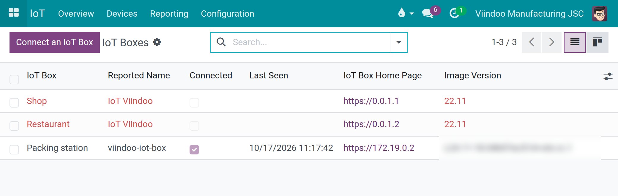Sort by the Reported Name column header
Image resolution: width=618 pixels, height=196 pixels.
(x=139, y=76)
